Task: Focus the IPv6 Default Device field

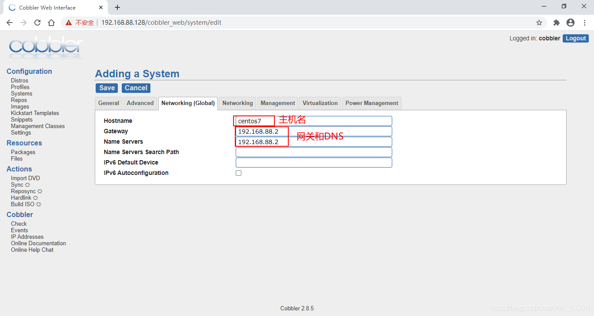Action: [314, 162]
